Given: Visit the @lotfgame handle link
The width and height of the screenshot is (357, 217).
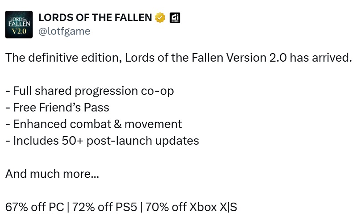Looking at the screenshot, I should click(x=64, y=31).
